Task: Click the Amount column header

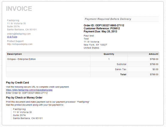Action: (x=153, y=54)
